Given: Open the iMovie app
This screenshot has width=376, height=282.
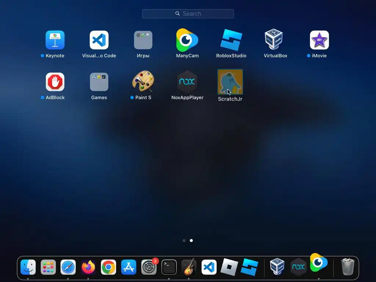Looking at the screenshot, I should 319,40.
